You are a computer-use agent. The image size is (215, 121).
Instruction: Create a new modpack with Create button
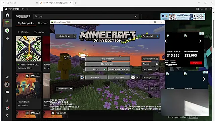tap(23, 32)
